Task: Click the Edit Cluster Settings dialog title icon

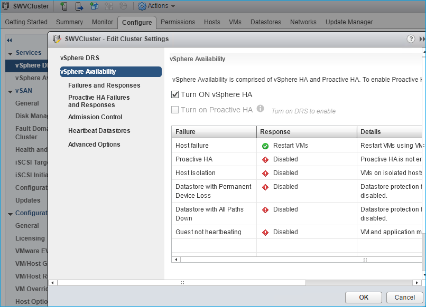Action: (57, 39)
